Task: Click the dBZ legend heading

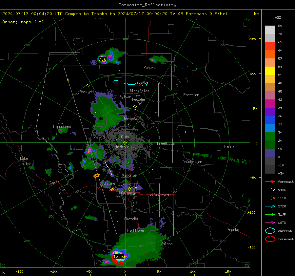Action: pyautogui.click(x=278, y=17)
